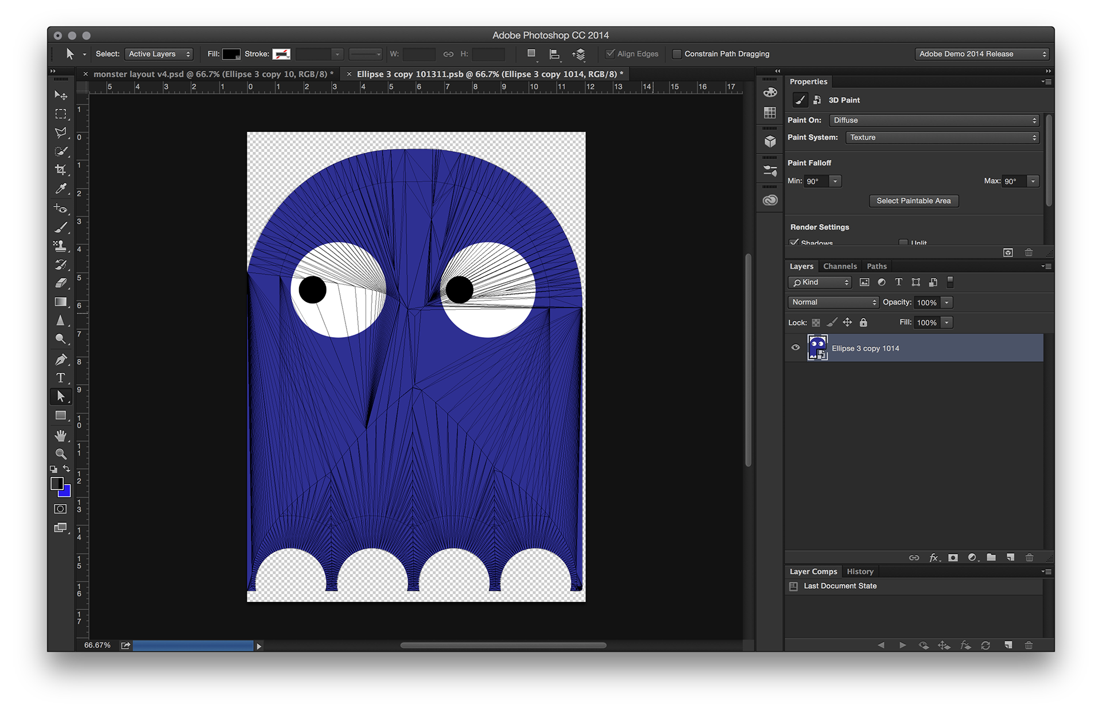1102x716 pixels.
Task: Open the Paint On Diffuse dropdown
Action: [x=934, y=120]
